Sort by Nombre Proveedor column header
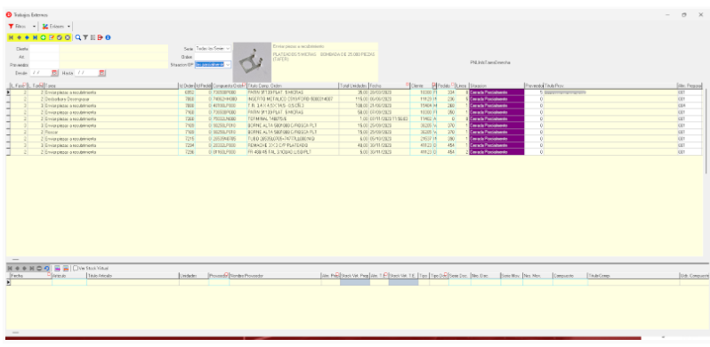The image size is (710, 347). pos(275,276)
